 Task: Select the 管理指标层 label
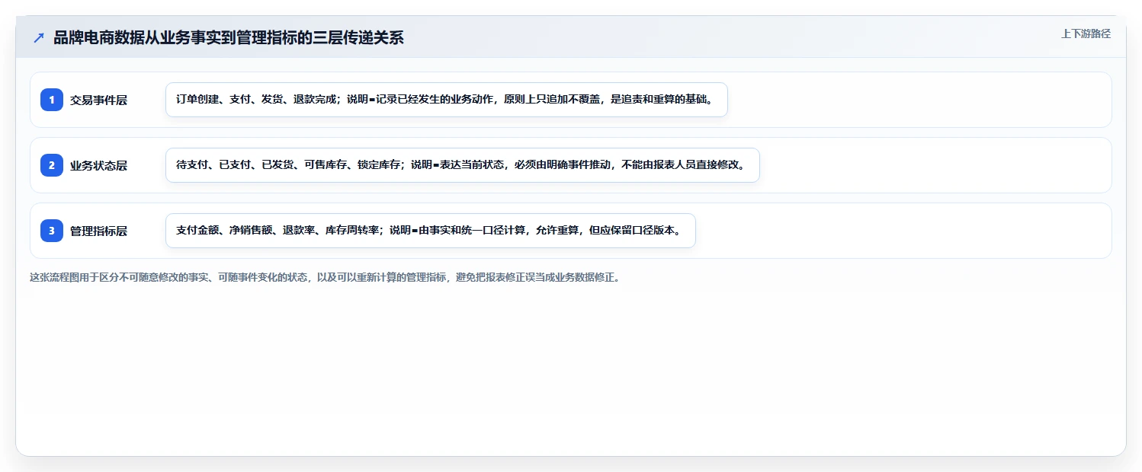click(x=98, y=231)
